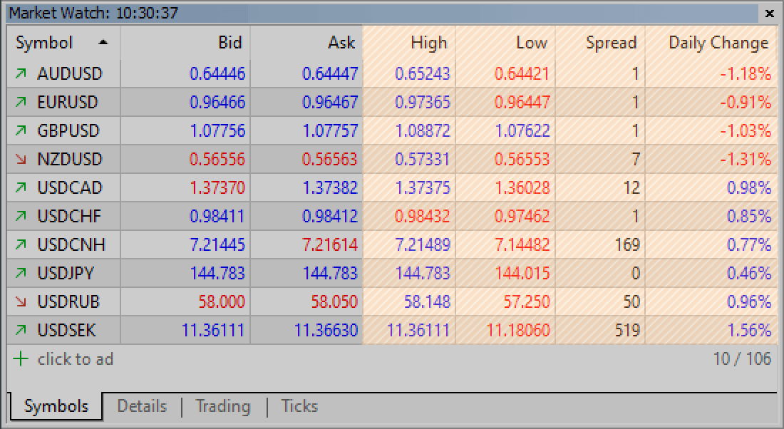Click the green arrow icon next to USDSEK
The width and height of the screenshot is (784, 429).
point(21,330)
